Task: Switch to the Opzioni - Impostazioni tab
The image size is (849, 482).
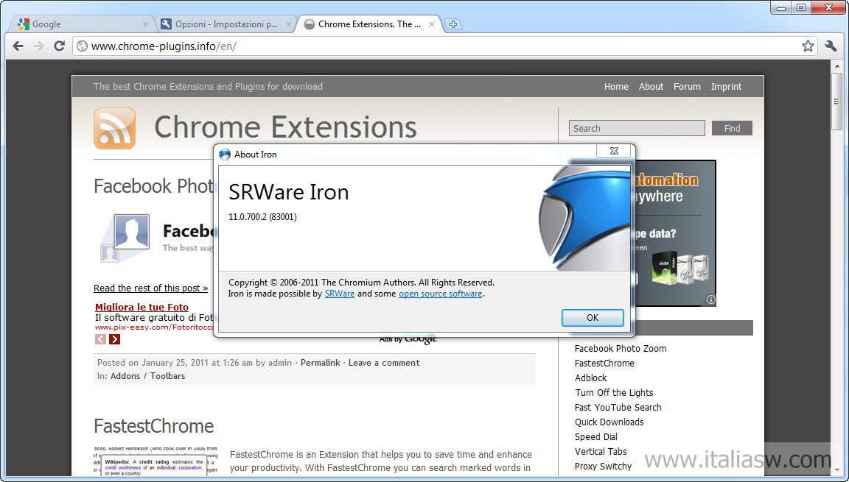Action: [226, 24]
